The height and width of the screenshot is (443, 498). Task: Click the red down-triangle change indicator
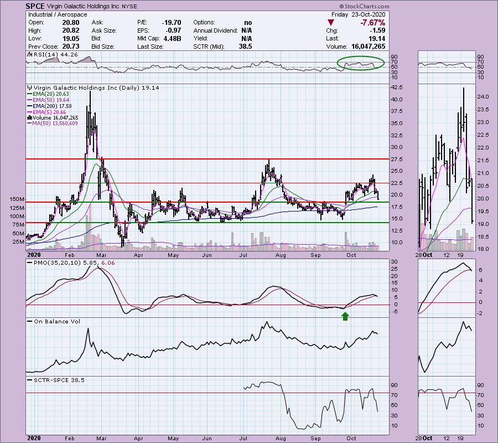(x=331, y=23)
